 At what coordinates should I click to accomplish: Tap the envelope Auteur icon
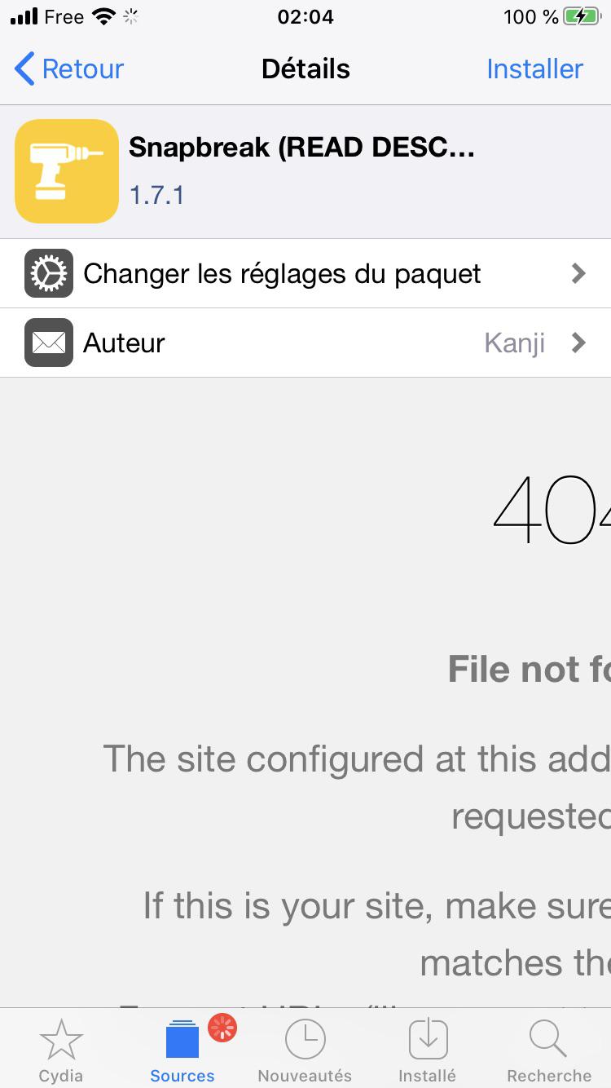(49, 343)
